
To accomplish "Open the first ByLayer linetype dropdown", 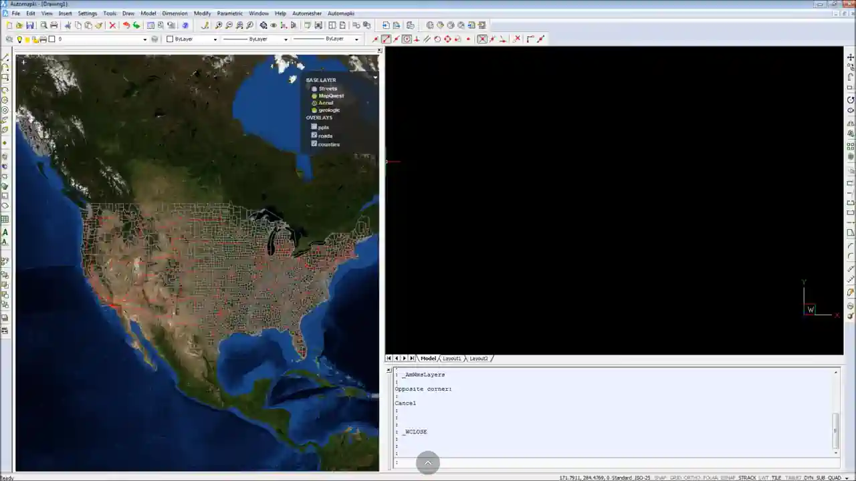I will point(286,39).
